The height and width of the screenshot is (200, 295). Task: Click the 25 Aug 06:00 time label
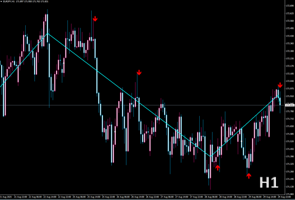[79, 197]
